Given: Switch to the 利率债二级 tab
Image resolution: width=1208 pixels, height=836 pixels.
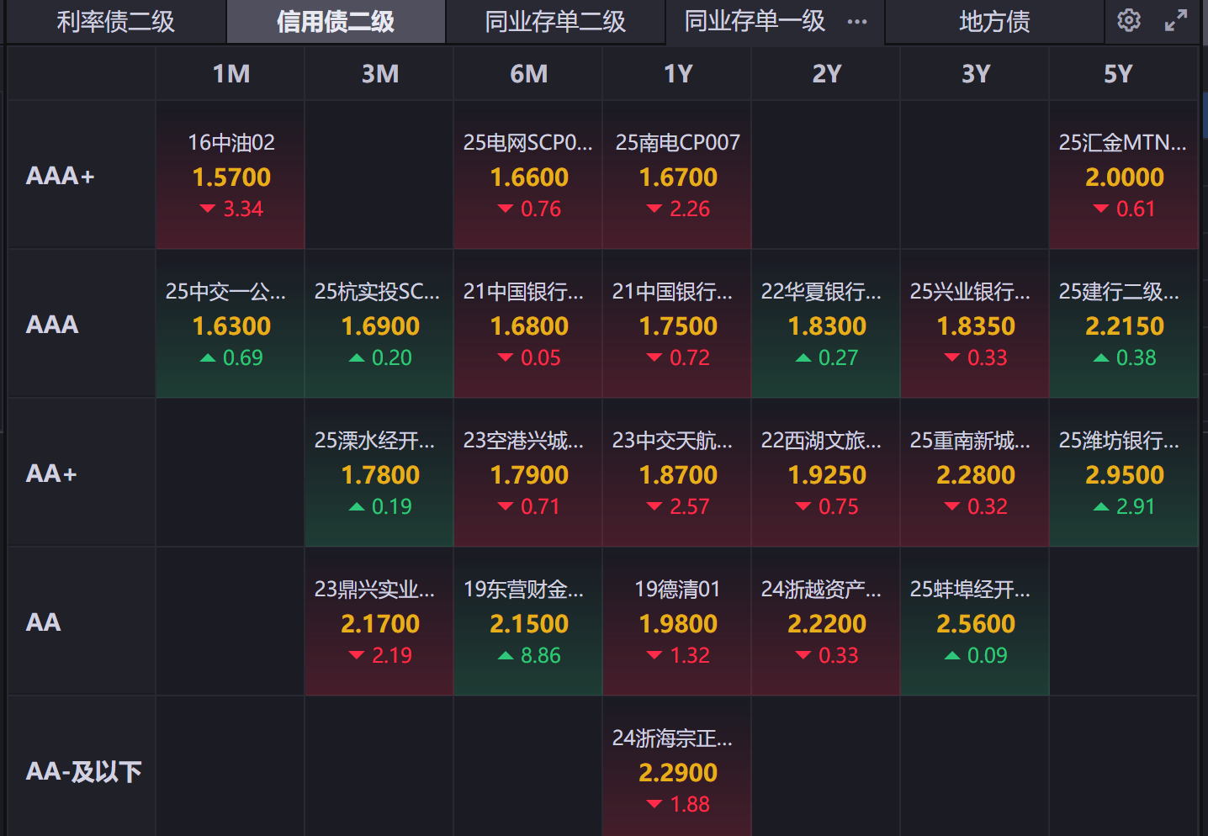Looking at the screenshot, I should 116,22.
